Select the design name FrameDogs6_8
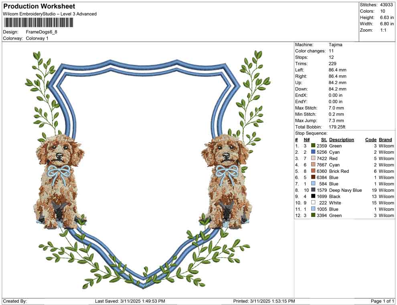 (x=42, y=32)
